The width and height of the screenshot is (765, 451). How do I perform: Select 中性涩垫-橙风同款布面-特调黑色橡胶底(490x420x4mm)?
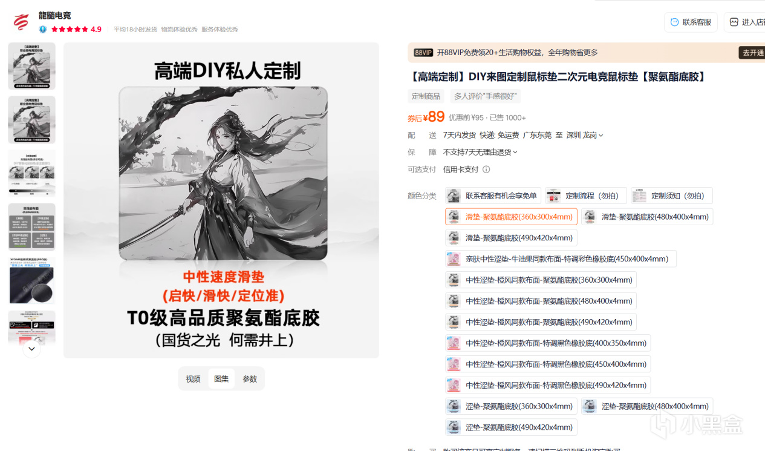548,385
